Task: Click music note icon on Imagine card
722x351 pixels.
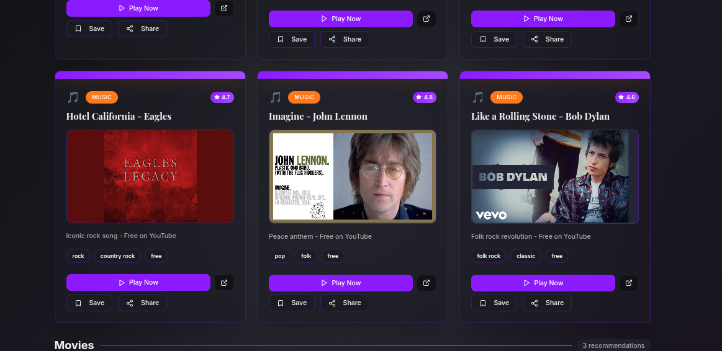Action: (276, 97)
